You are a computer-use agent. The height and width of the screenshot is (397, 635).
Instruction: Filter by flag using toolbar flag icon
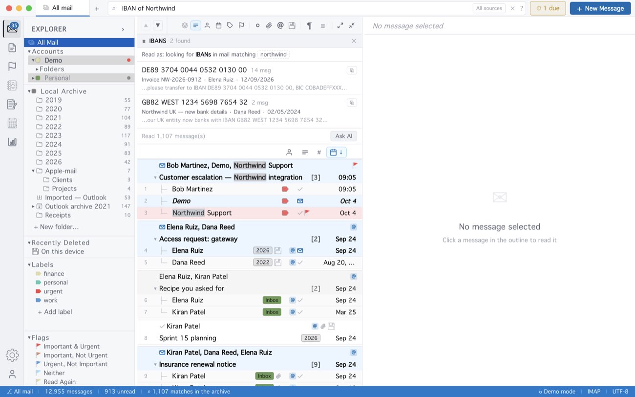pos(241,25)
